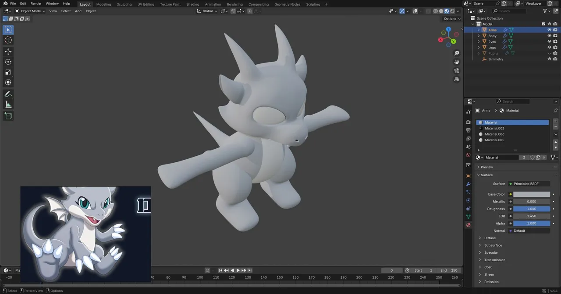Open the Object Mode dropdown

[x=30, y=11]
